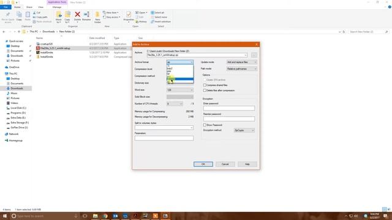Click Select none in ribbon
The height and width of the screenshot is (220, 392).
(x=159, y=17)
